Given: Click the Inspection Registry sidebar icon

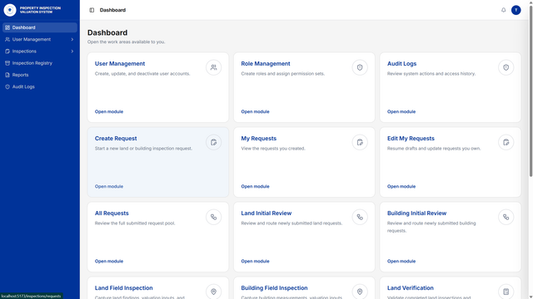Looking at the screenshot, I should pos(7,63).
